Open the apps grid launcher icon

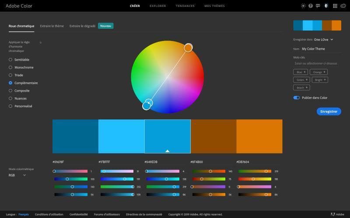pyautogui.click(x=335, y=6)
